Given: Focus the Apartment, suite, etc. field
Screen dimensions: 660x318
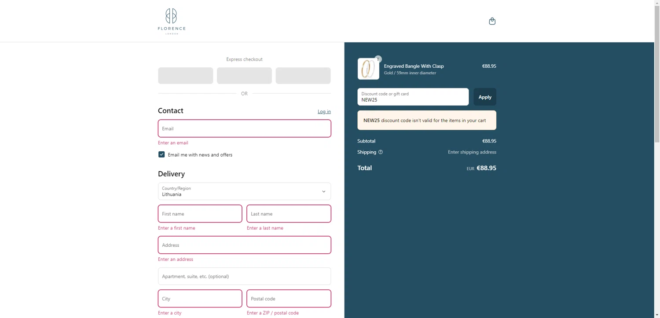Looking at the screenshot, I should [x=244, y=276].
